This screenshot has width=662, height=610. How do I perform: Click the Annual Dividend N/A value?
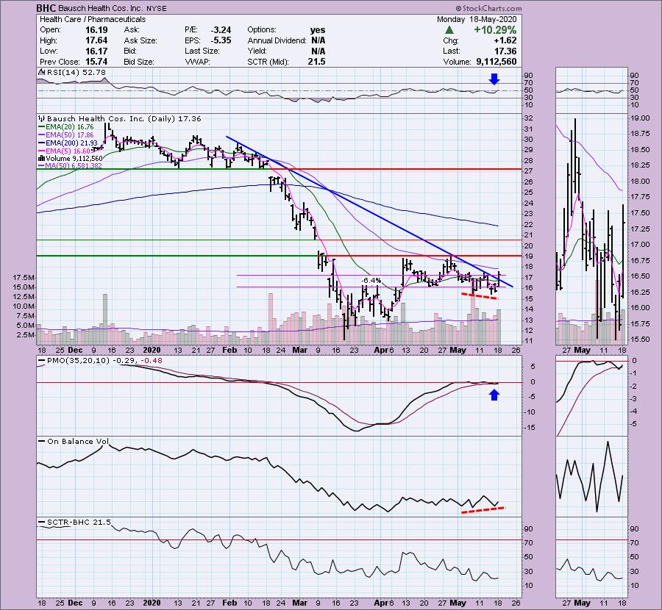(318, 40)
